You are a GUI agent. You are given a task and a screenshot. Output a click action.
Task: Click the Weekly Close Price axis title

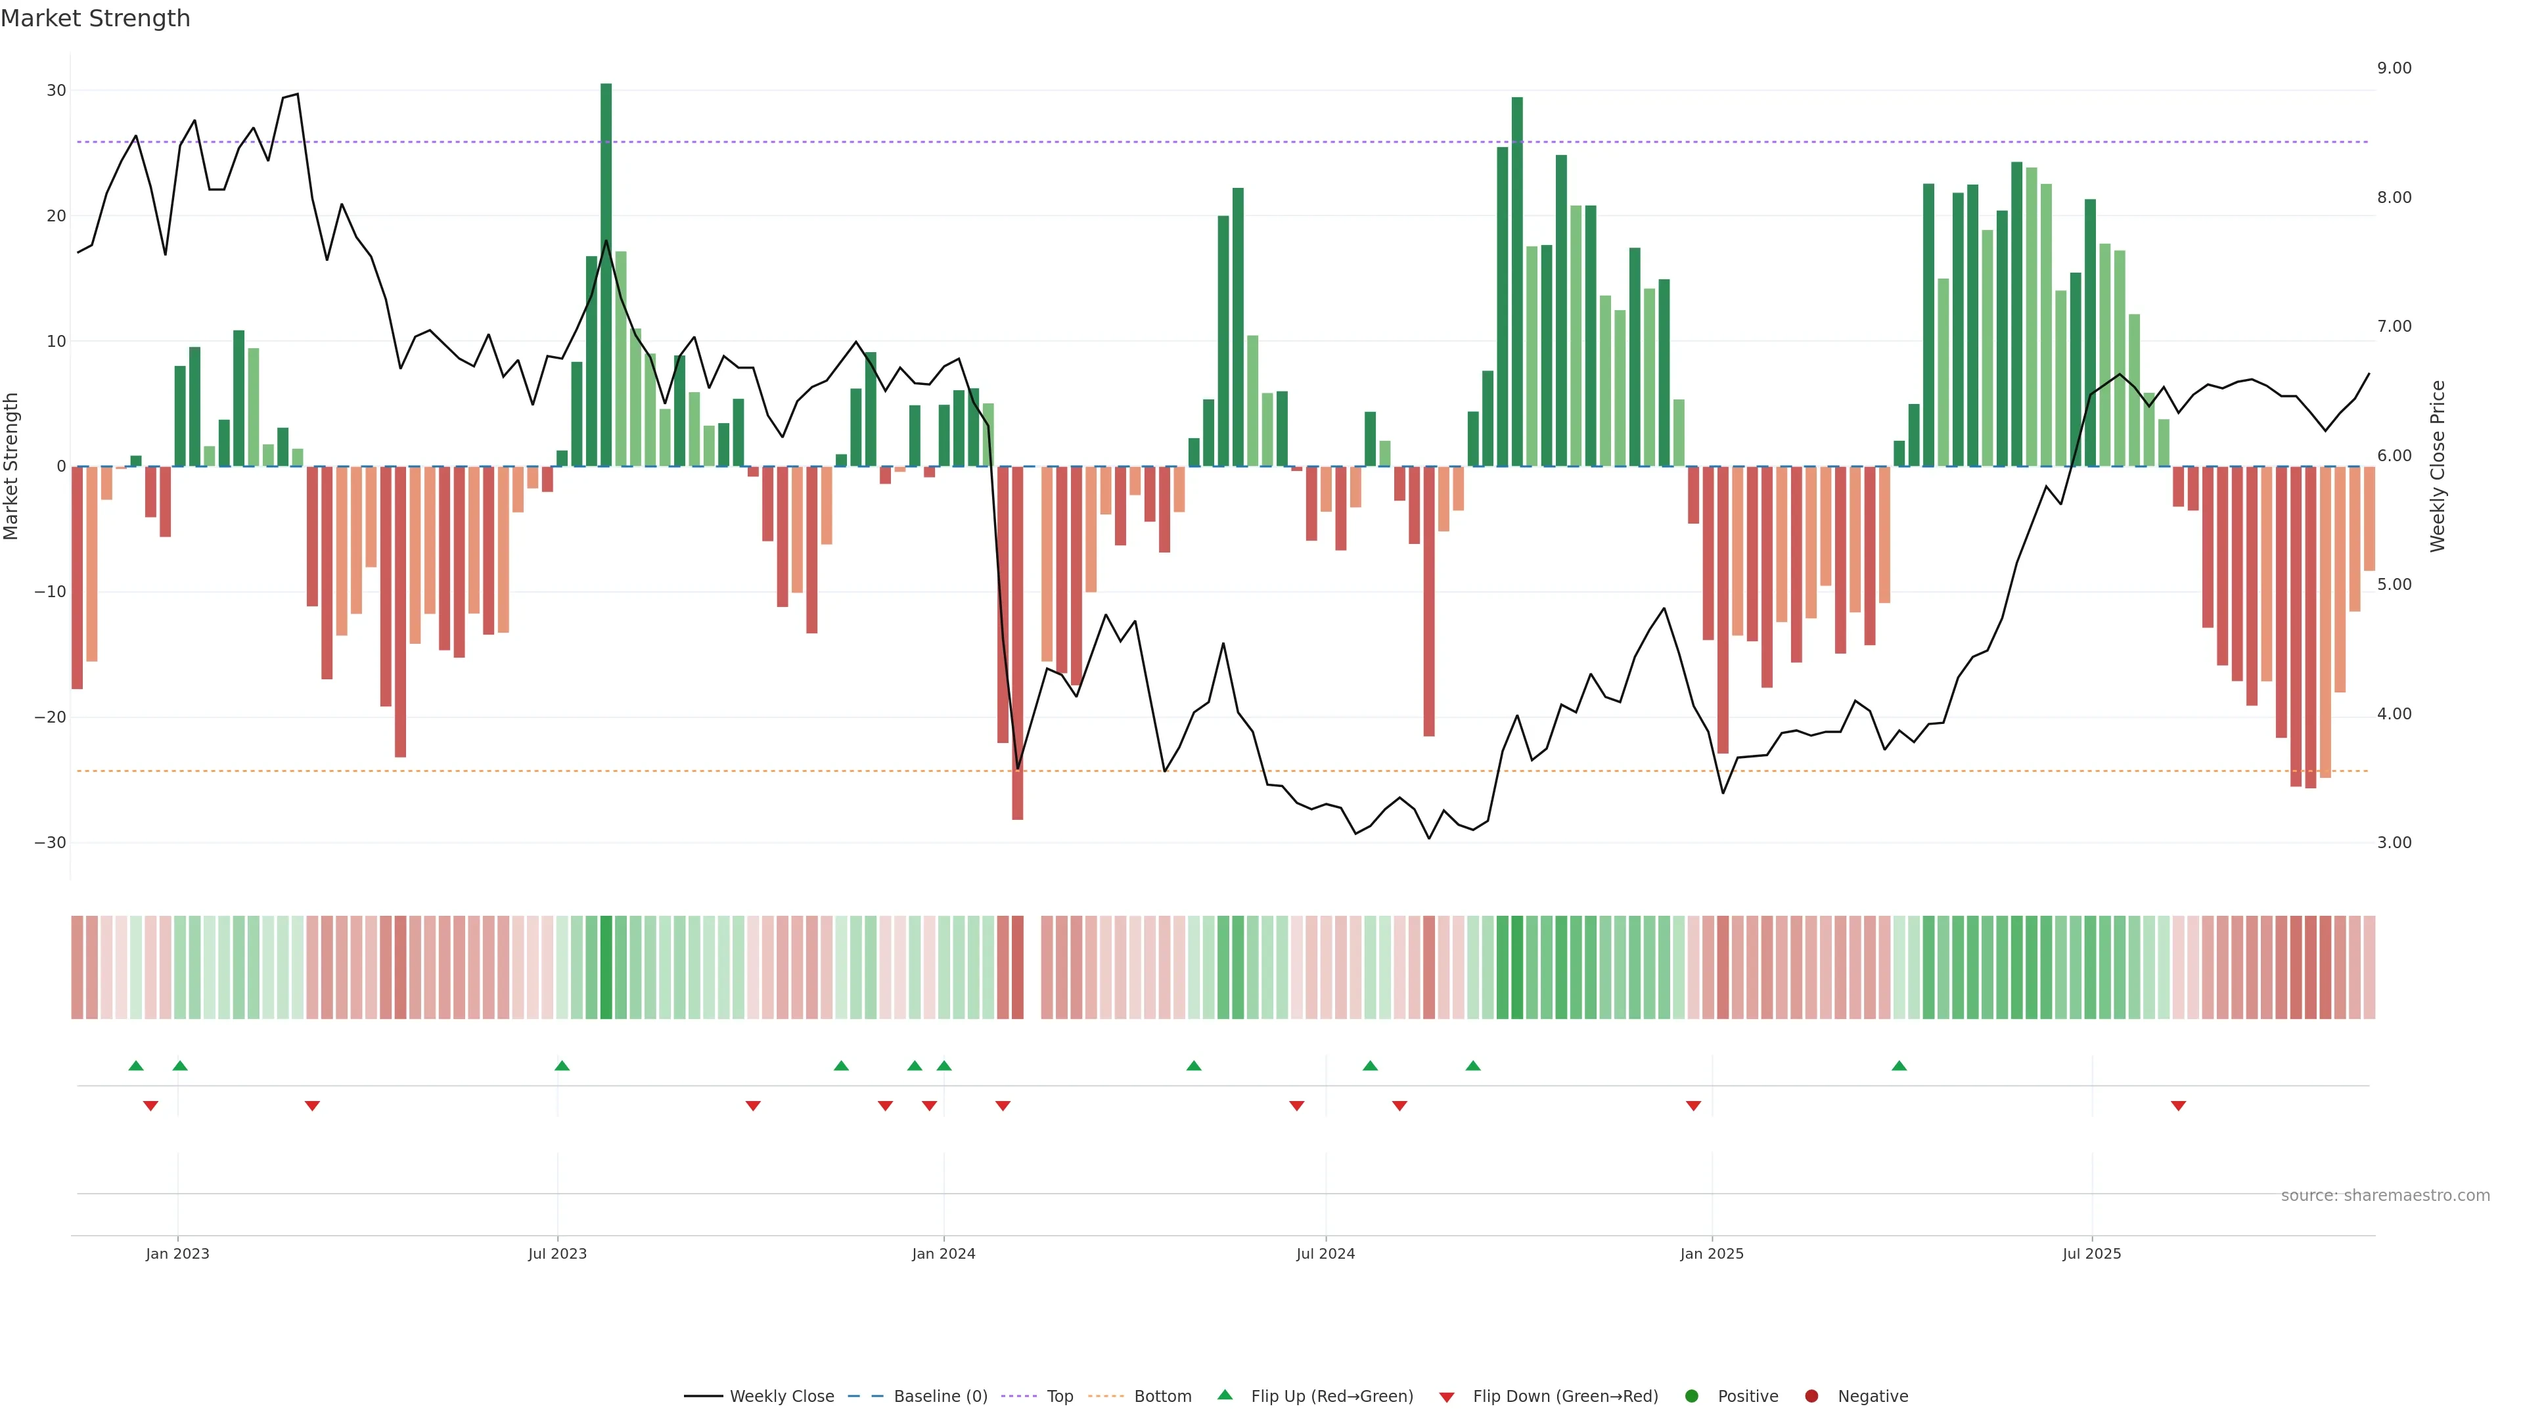click(2438, 466)
